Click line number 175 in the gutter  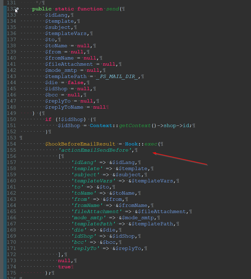tap(11, 273)
